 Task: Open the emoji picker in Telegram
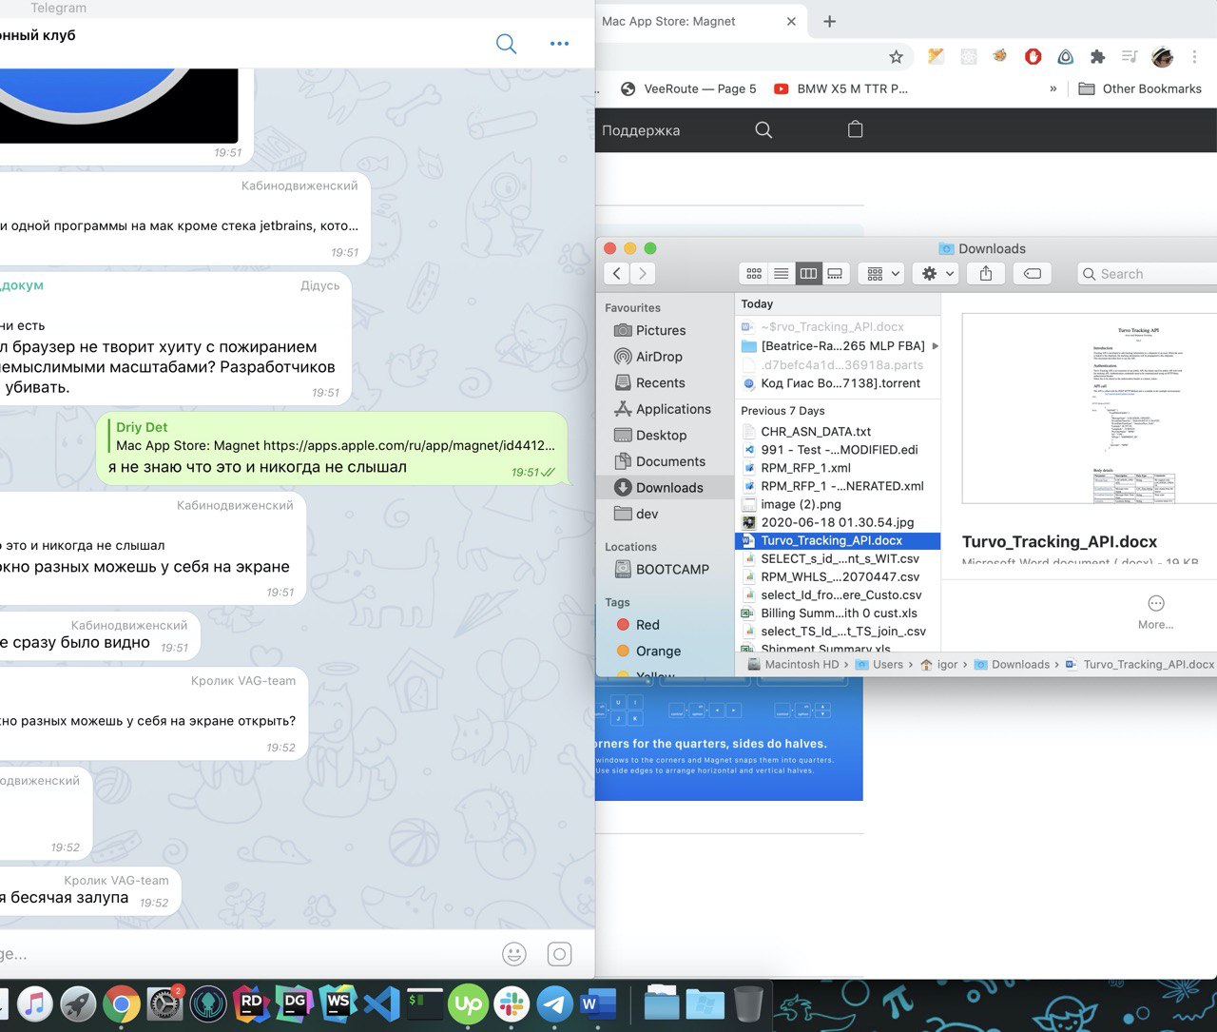point(514,954)
